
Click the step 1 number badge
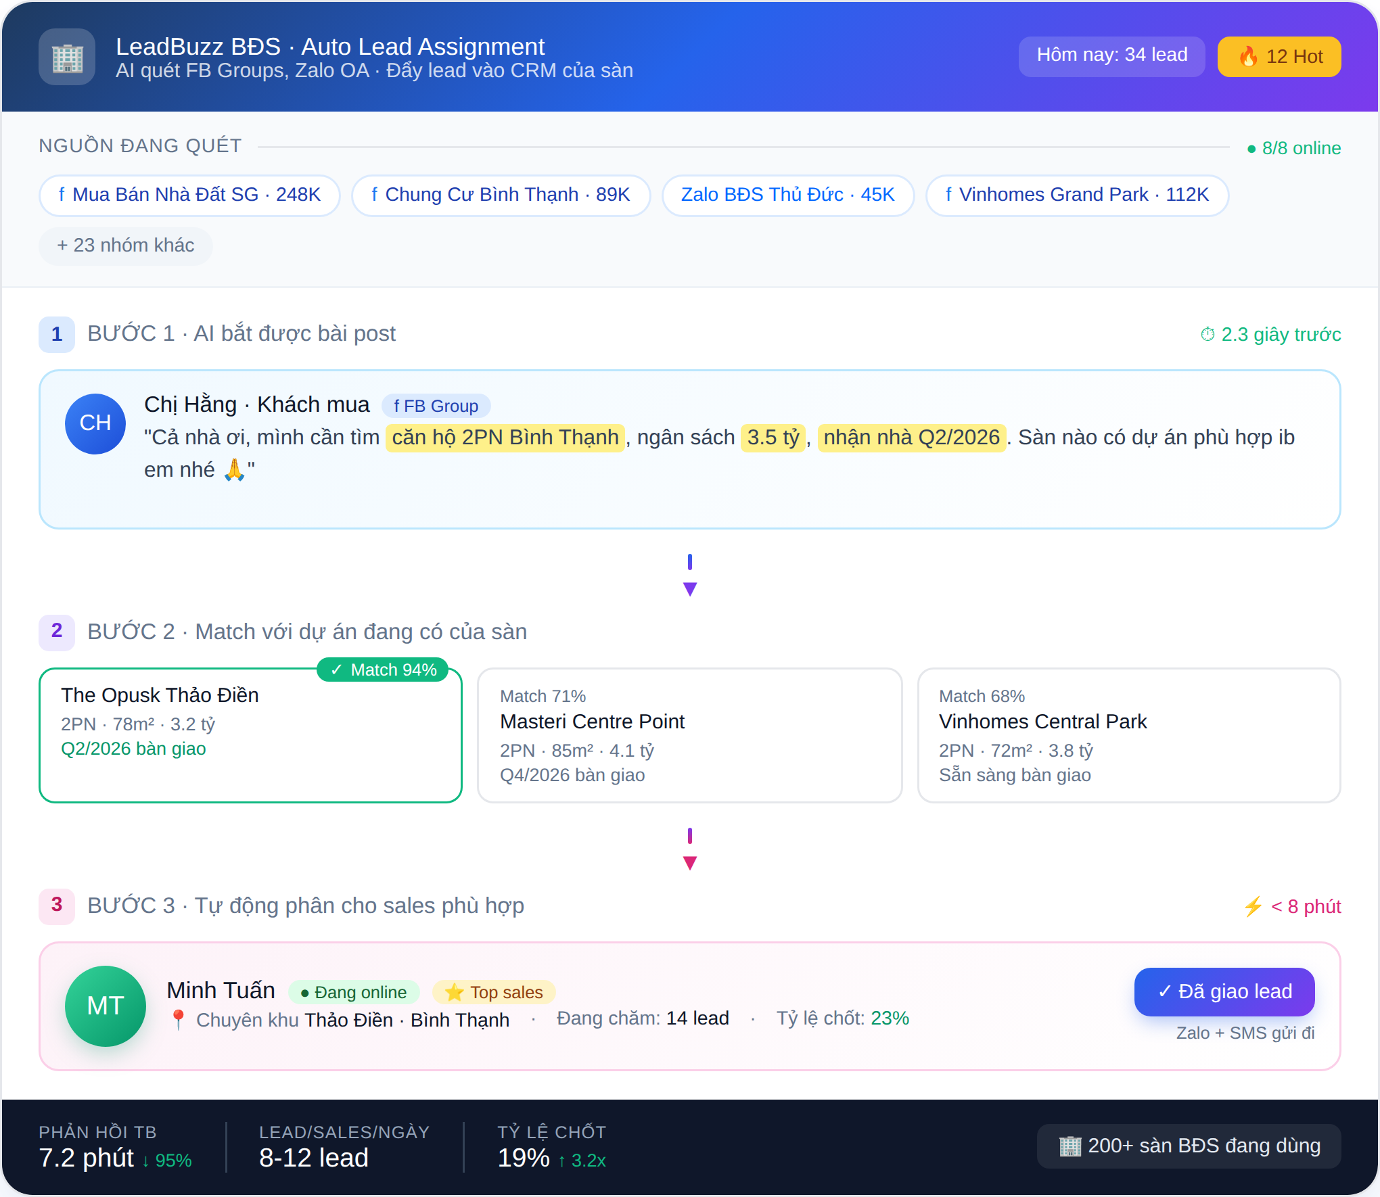[57, 334]
